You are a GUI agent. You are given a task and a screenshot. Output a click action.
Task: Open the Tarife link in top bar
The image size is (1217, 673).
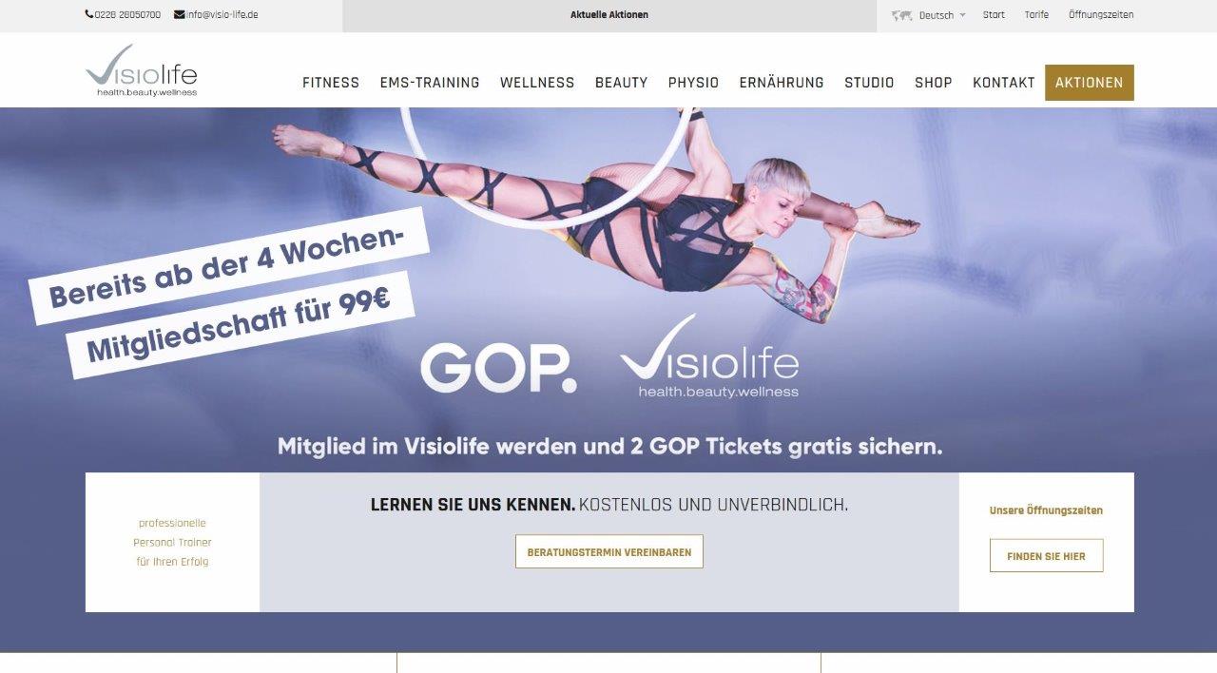1036,15
